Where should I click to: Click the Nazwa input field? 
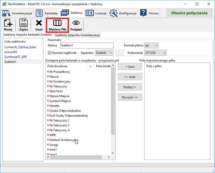click(x=87, y=46)
